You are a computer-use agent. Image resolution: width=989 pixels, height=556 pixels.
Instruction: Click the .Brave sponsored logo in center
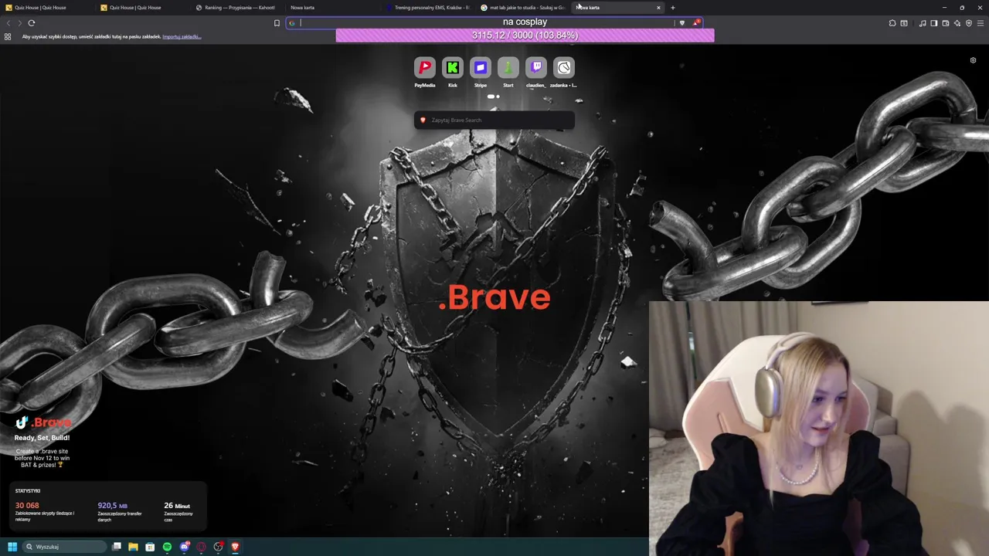pos(494,297)
